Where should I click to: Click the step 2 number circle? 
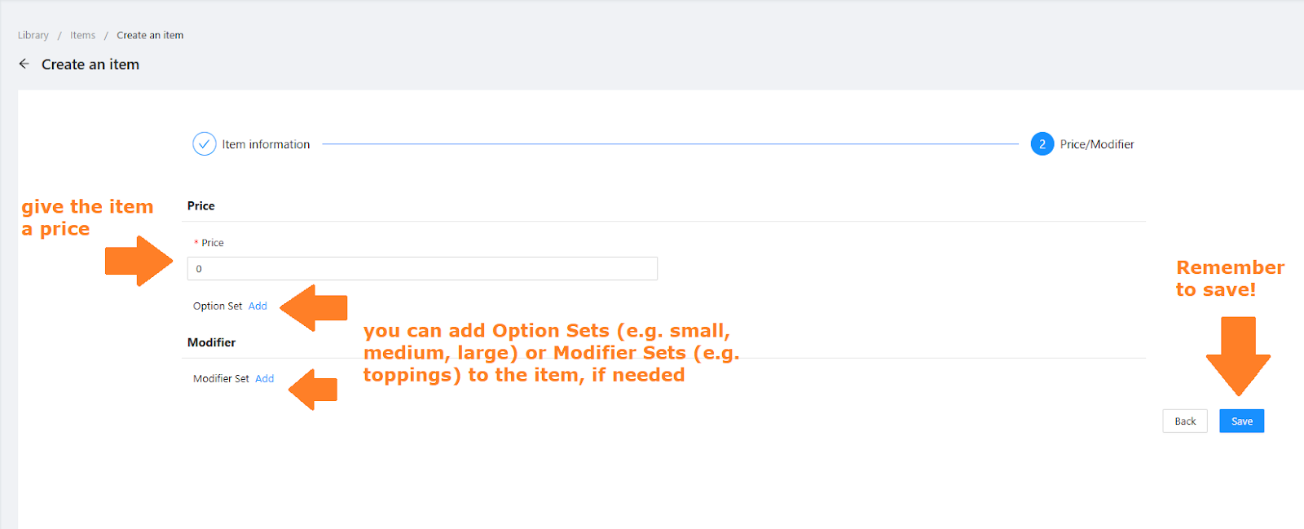(1042, 143)
